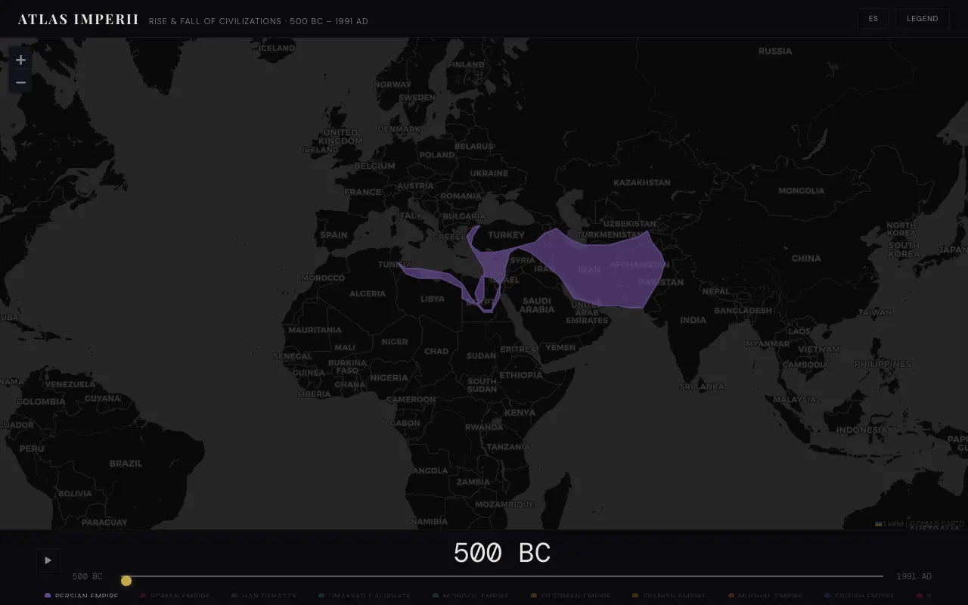Image resolution: width=968 pixels, height=605 pixels.
Task: Open the ES language switcher
Action: (x=873, y=18)
